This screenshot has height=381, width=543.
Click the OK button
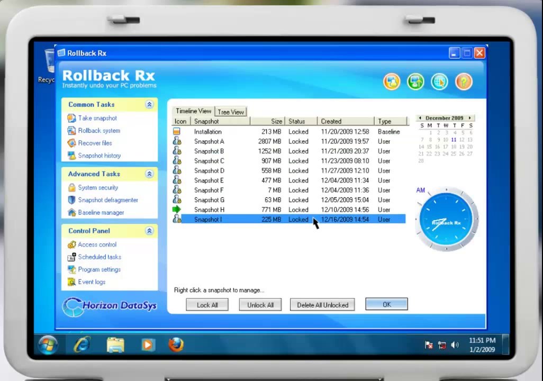tap(386, 304)
